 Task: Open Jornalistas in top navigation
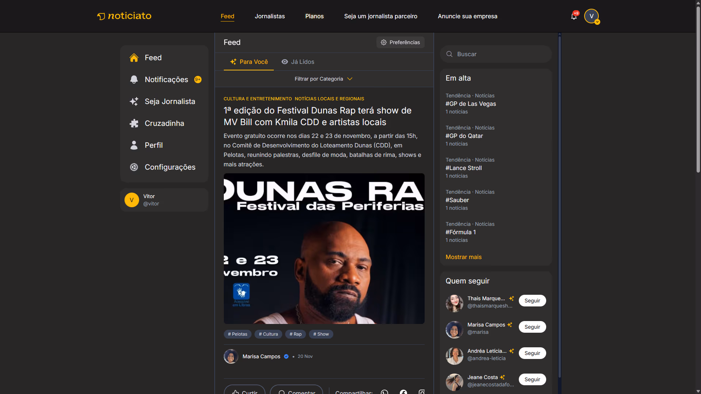click(x=269, y=16)
